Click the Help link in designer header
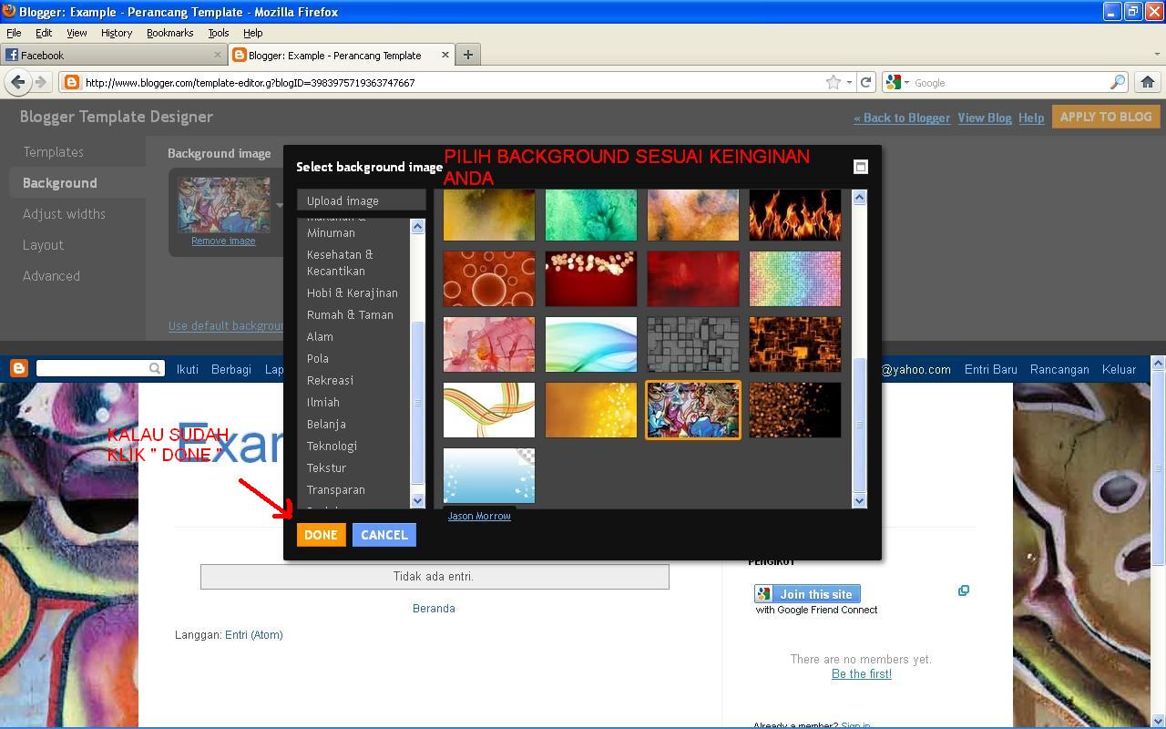Screen dimensions: 1166x729 coord(1031,118)
